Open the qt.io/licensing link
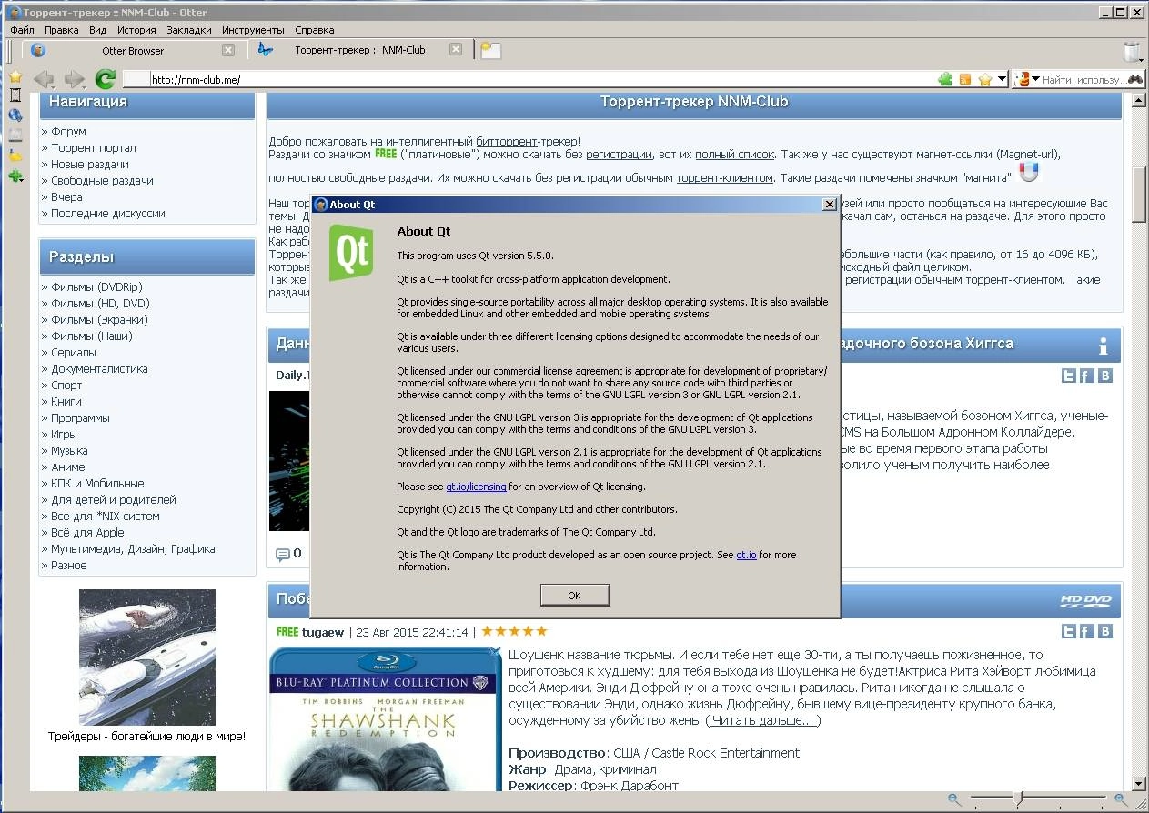The height and width of the screenshot is (813, 1149). (476, 487)
